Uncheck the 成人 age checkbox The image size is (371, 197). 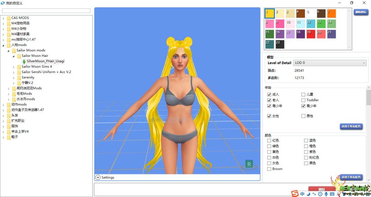tap(269, 94)
